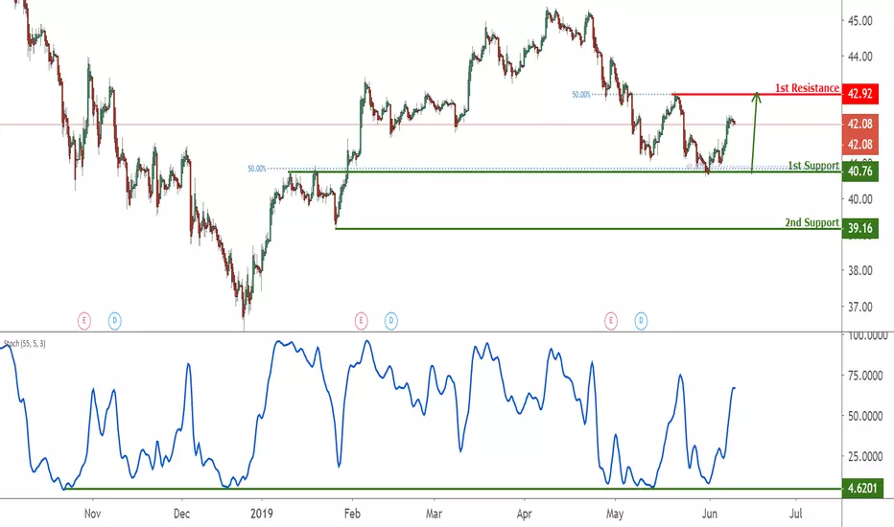Click the Mar label on time axis
This screenshot has width=894, height=527.
pyautogui.click(x=434, y=514)
